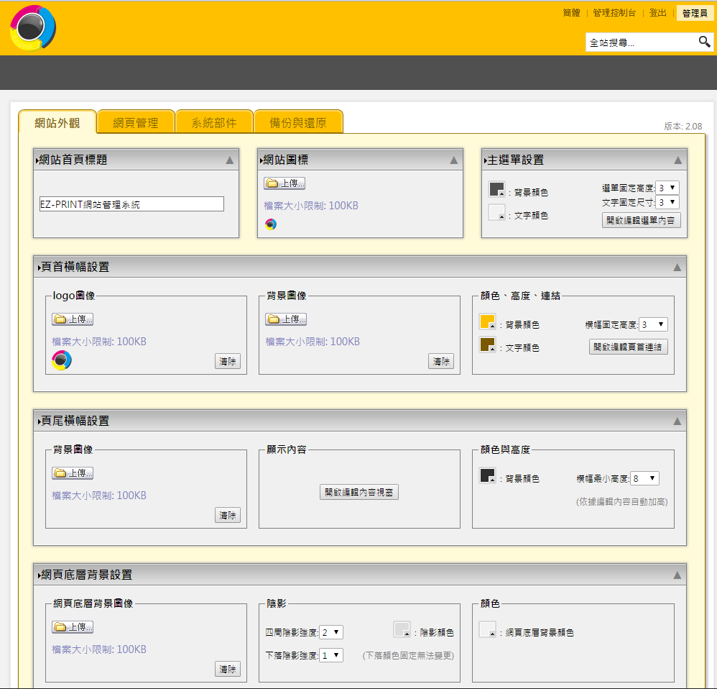
Task: Click the 登出 logout link
Action: coord(657,13)
